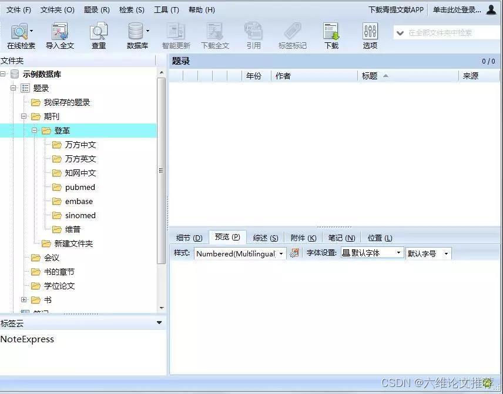The height and width of the screenshot is (394, 503).
Task: Click the 示例数据库 database icon in the tree
Action: coord(15,74)
